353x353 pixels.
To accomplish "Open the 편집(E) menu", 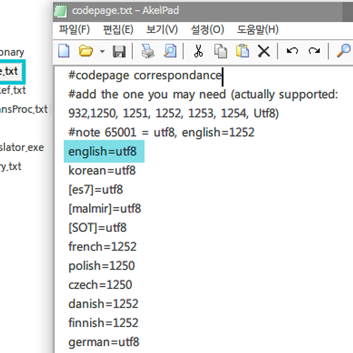I will click(x=118, y=29).
